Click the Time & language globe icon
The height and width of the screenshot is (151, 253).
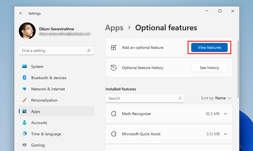[x=24, y=134]
